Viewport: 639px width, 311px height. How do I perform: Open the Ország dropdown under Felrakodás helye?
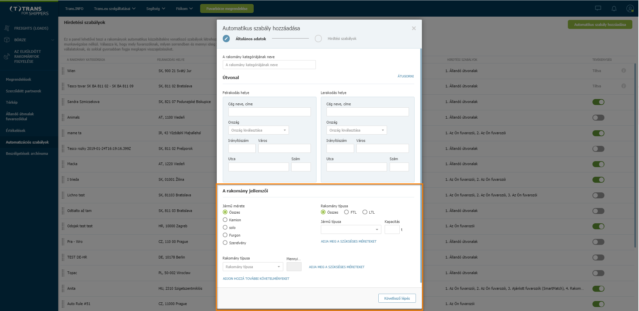coord(258,130)
